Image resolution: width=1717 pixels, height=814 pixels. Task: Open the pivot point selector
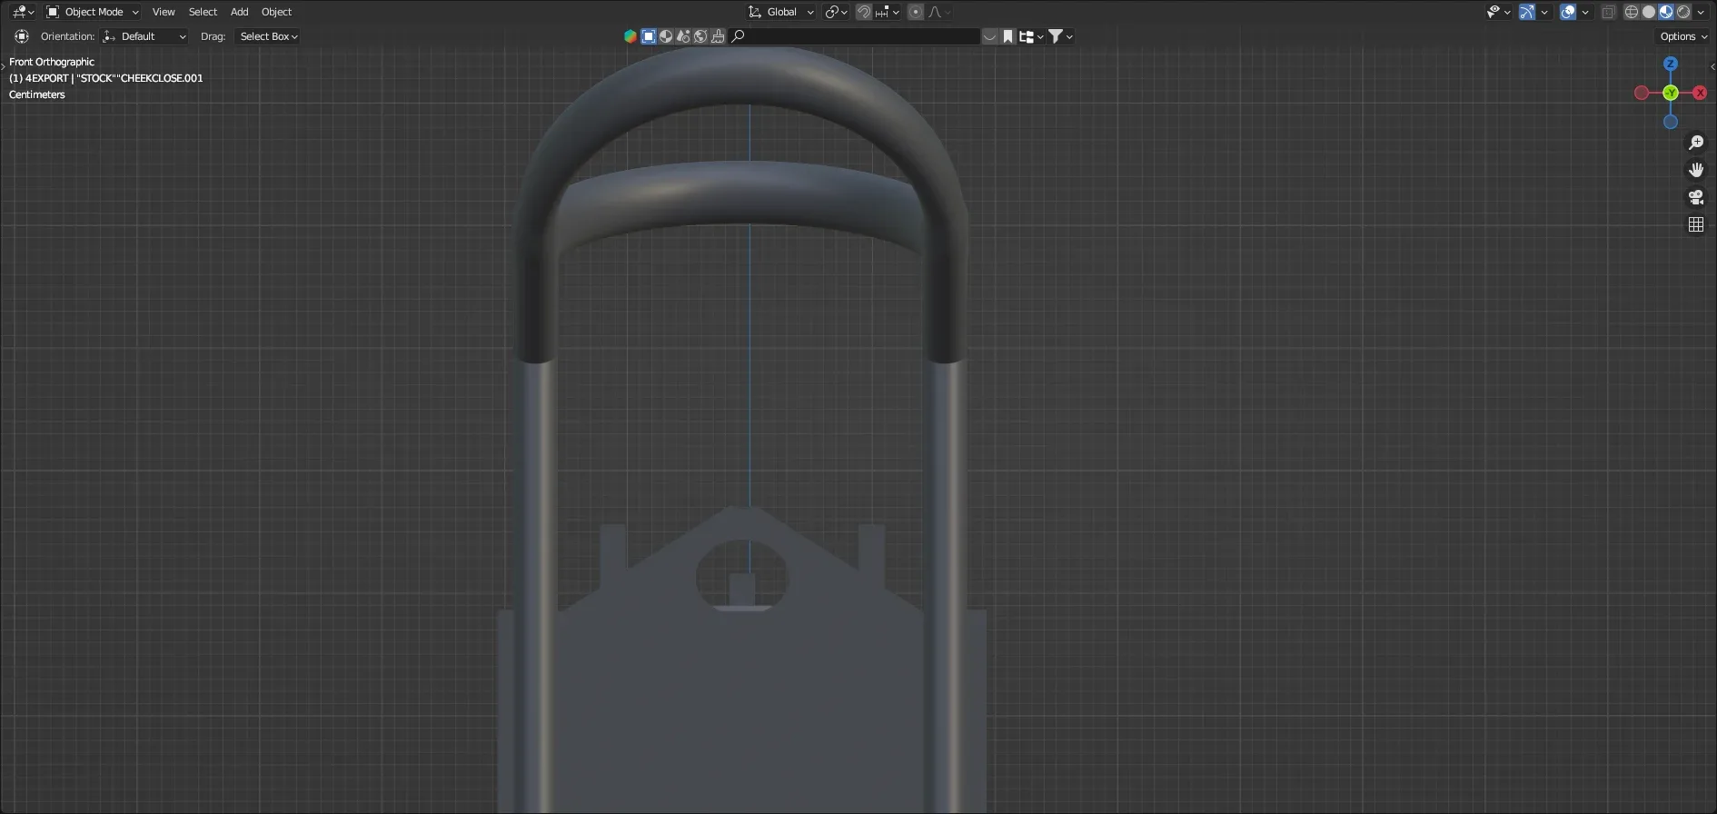[x=836, y=12]
